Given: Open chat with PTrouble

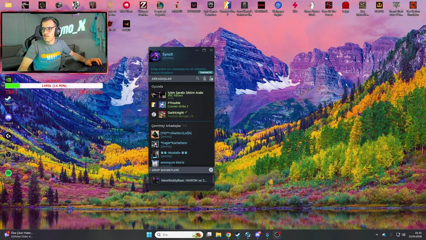Looking at the screenshot, I should 181,104.
